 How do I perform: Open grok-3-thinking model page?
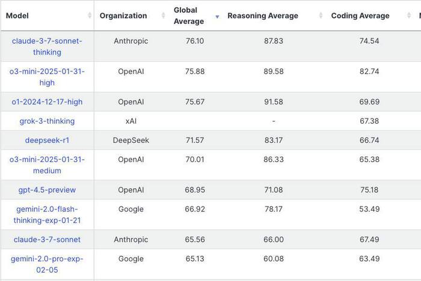[47, 121]
